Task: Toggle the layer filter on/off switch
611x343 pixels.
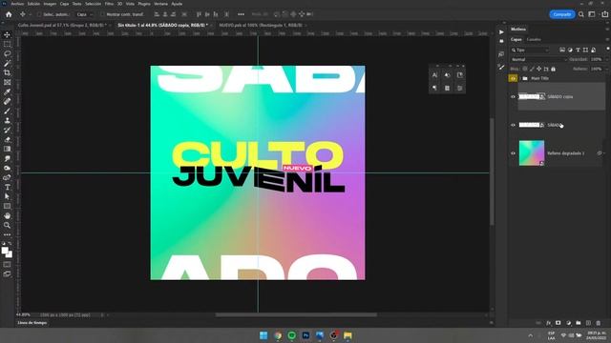Action: pyautogui.click(x=607, y=49)
